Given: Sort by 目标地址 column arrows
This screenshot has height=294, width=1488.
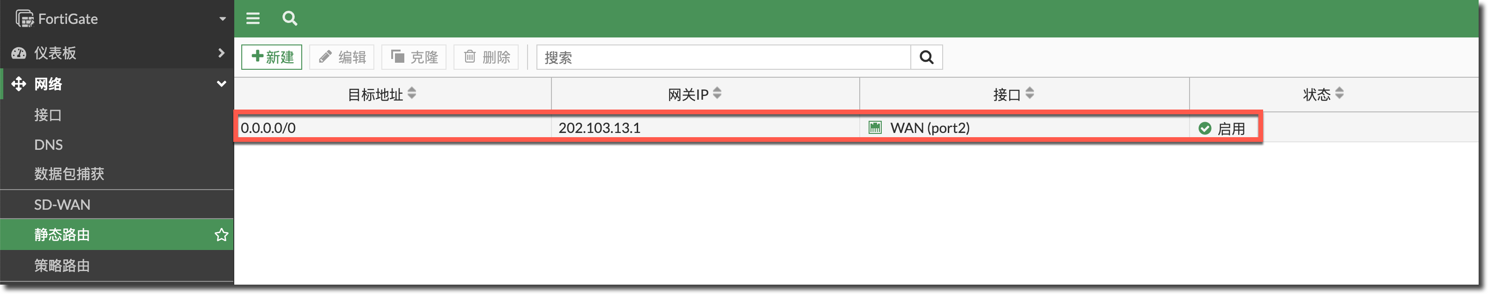Looking at the screenshot, I should pyautogui.click(x=412, y=93).
